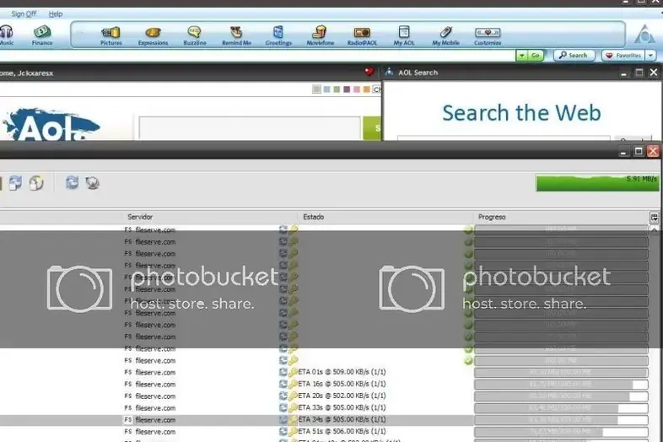This screenshot has width=663, height=442.
Task: Click the green Go button
Action: click(536, 56)
